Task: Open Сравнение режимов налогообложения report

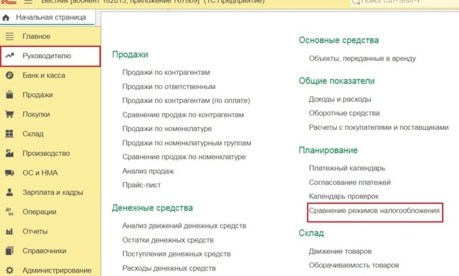Action: coord(374,211)
